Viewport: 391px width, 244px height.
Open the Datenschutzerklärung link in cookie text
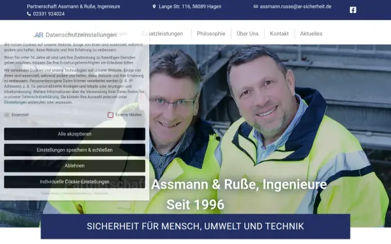click(40, 97)
